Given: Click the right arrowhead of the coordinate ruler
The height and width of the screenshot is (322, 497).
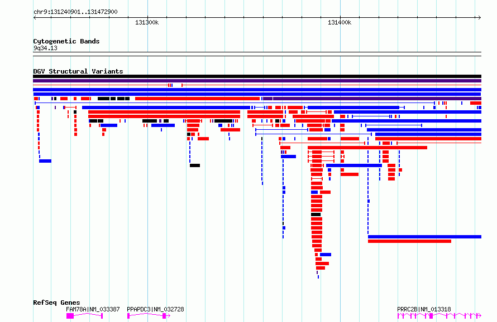Looking at the screenshot, I should pyautogui.click(x=480, y=17).
